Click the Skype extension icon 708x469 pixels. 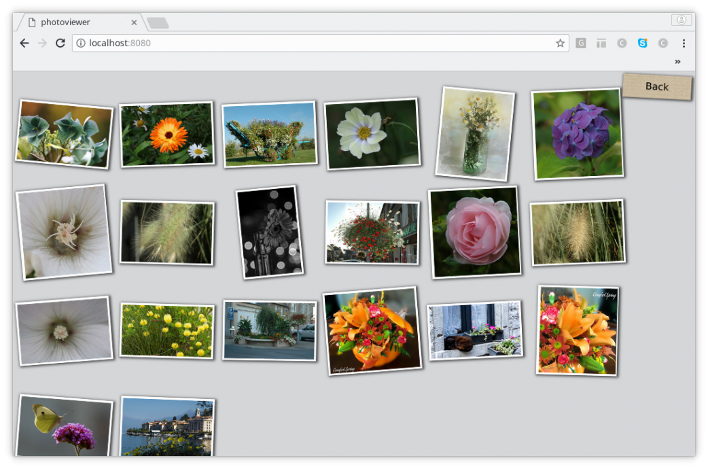(x=642, y=44)
